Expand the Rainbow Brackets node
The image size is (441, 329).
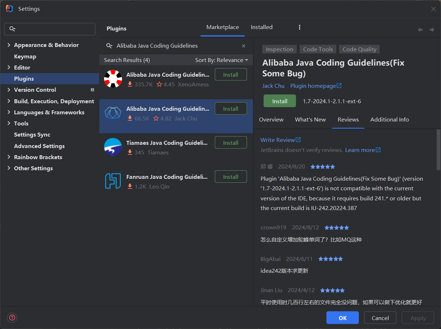point(9,157)
